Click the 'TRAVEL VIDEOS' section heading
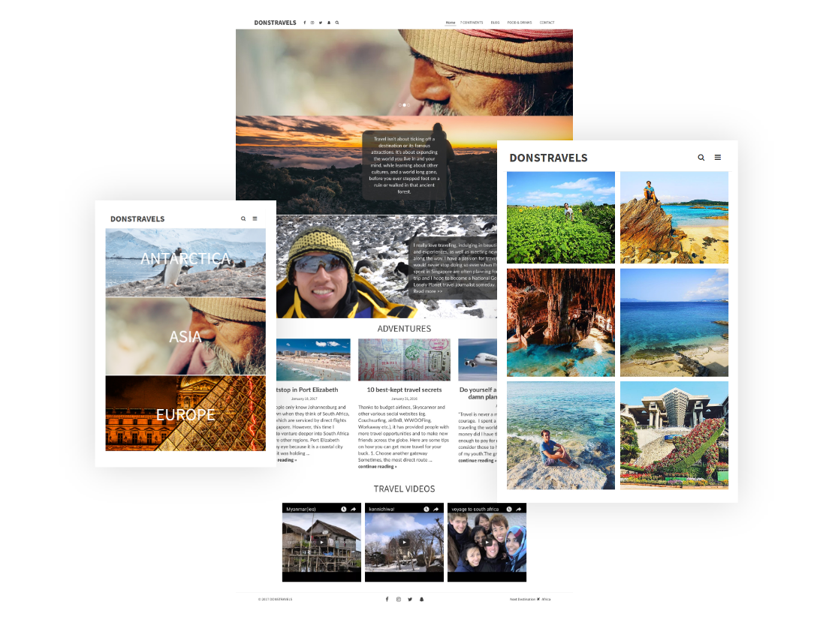 coord(404,489)
